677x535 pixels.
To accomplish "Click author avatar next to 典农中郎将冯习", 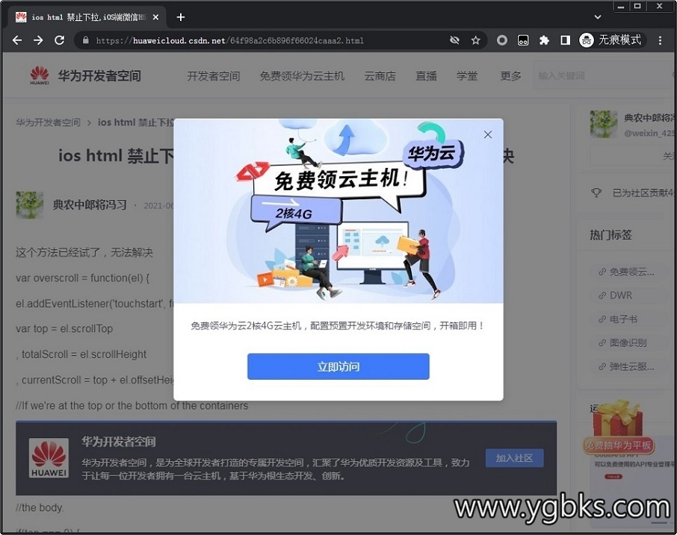I will coord(29,204).
